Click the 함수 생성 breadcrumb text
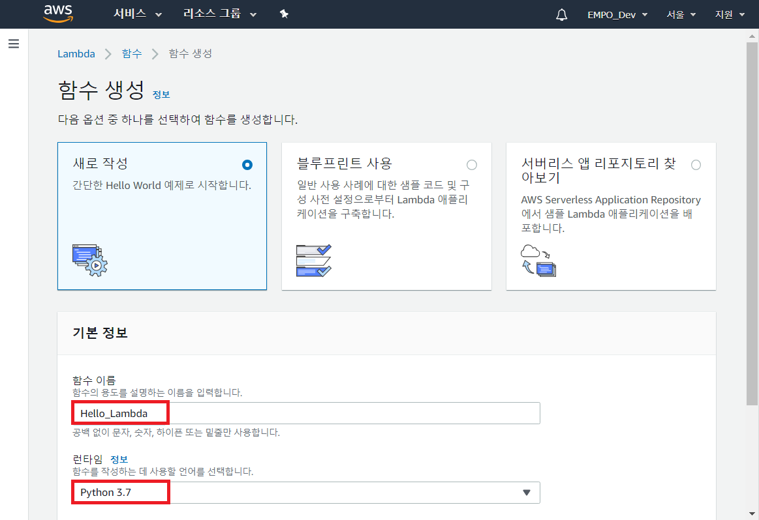Viewport: 759px width, 520px height. pos(190,53)
